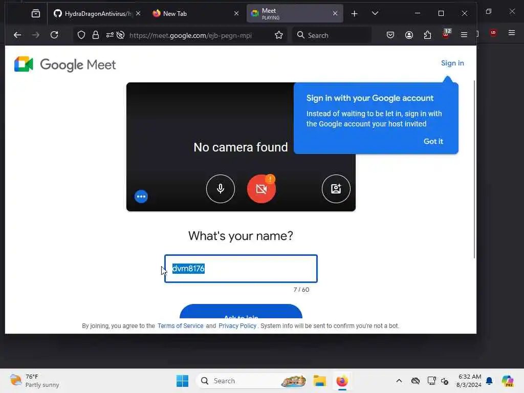The width and height of the screenshot is (524, 393).
Task: Click the forward navigation arrow
Action: click(35, 35)
